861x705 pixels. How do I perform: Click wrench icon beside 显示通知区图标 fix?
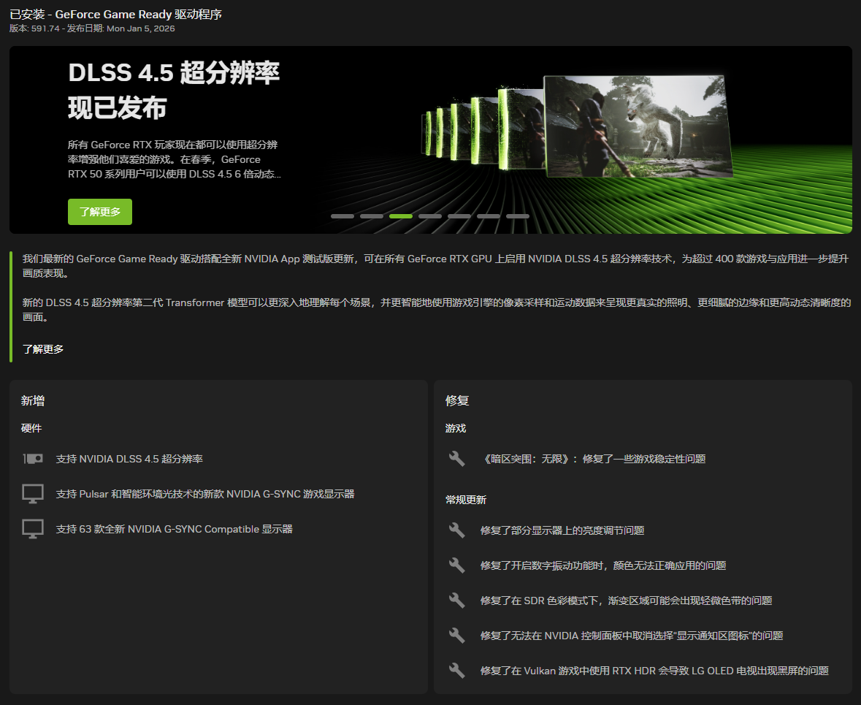click(457, 635)
